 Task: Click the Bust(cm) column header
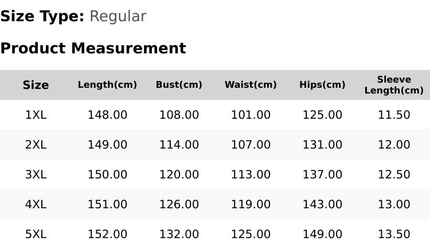(x=179, y=85)
